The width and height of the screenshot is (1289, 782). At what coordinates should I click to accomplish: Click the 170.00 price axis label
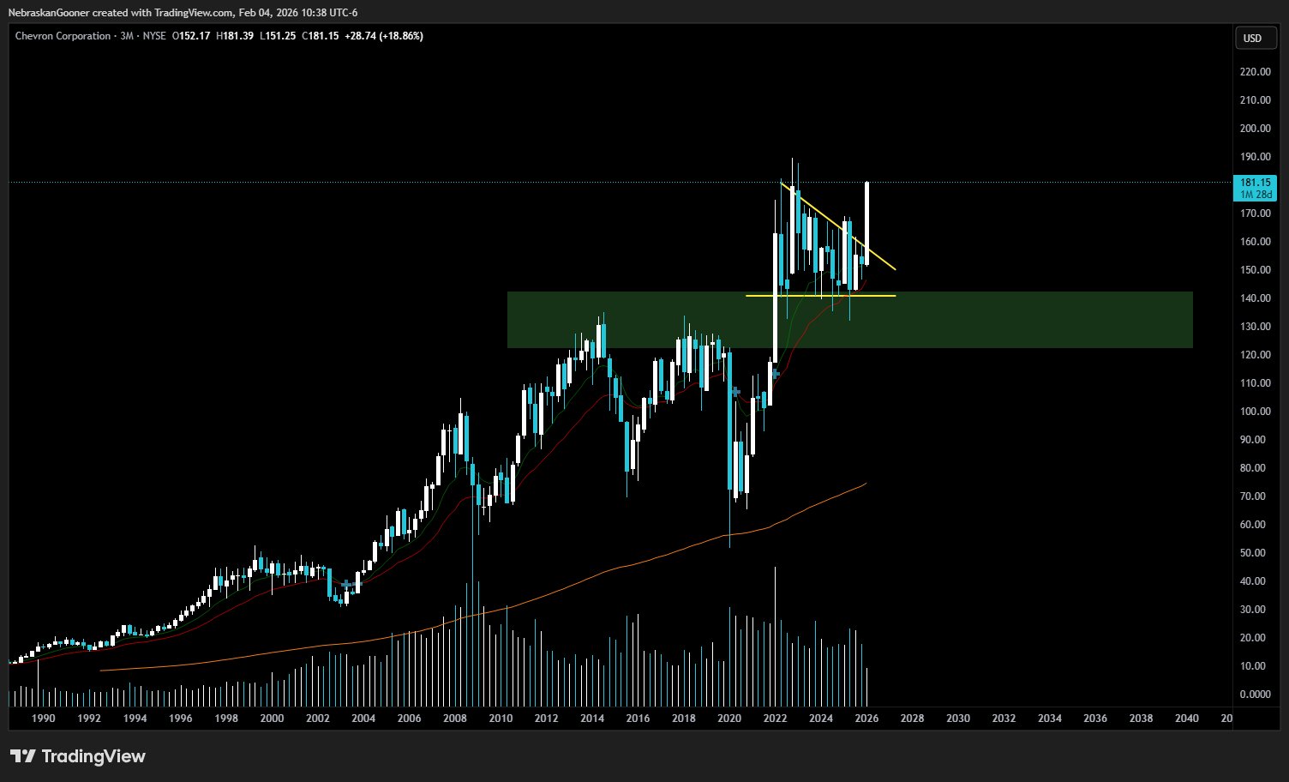(x=1255, y=214)
